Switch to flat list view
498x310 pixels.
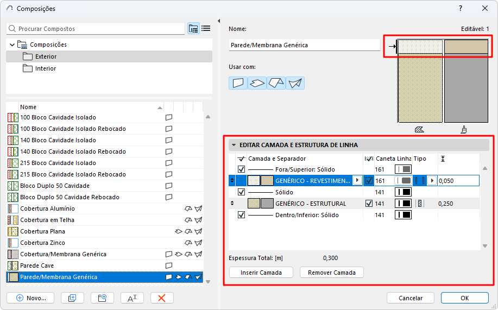click(206, 29)
